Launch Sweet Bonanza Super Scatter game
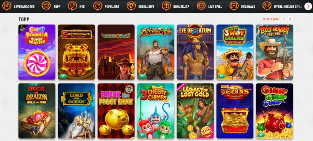313x141 pixels. [37, 52]
